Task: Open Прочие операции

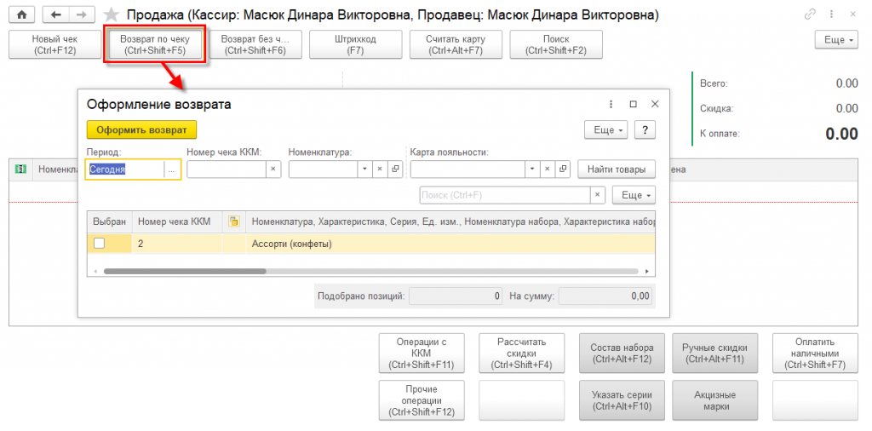Action: click(x=422, y=400)
